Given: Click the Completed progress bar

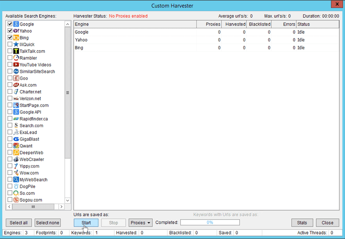Looking at the screenshot, I should click(x=210, y=222).
